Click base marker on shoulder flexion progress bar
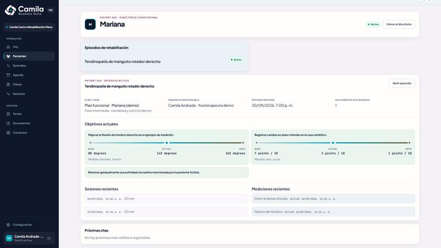The width and height of the screenshot is (441, 248). 90,143
